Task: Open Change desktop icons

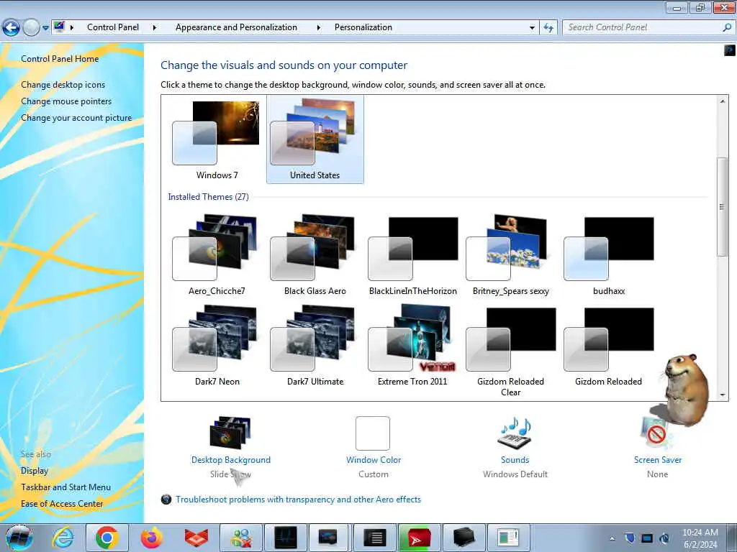Action: 63,85
